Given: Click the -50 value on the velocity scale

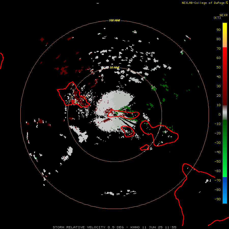Looking at the screenshot, I should tap(218, 161).
